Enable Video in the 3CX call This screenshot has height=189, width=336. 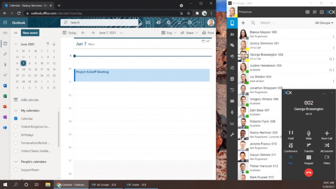(327, 159)
